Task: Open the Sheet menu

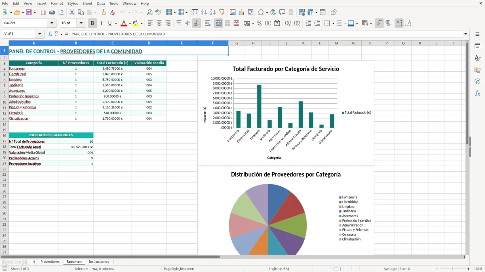Action: click(87, 3)
